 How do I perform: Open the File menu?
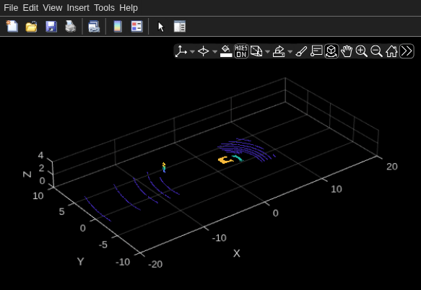[11, 8]
